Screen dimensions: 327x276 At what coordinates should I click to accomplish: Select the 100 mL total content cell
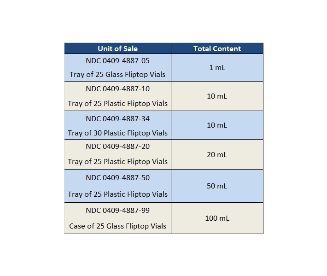click(217, 218)
